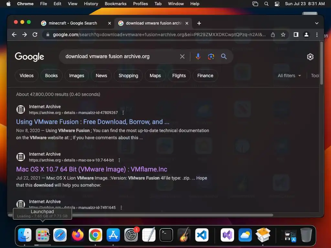View site info via the lock icon
The image size is (331, 248).
point(48,35)
